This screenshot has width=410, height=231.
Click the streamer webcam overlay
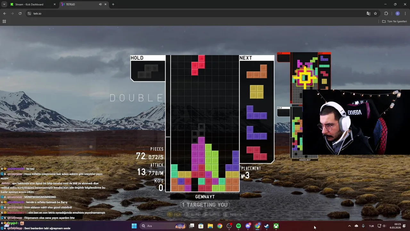coord(356,122)
